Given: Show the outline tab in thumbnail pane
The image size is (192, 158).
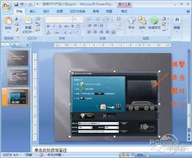Looking at the screenshot, I should click(14, 45).
